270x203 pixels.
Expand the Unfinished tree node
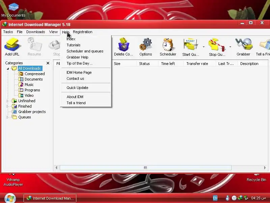[7, 101]
